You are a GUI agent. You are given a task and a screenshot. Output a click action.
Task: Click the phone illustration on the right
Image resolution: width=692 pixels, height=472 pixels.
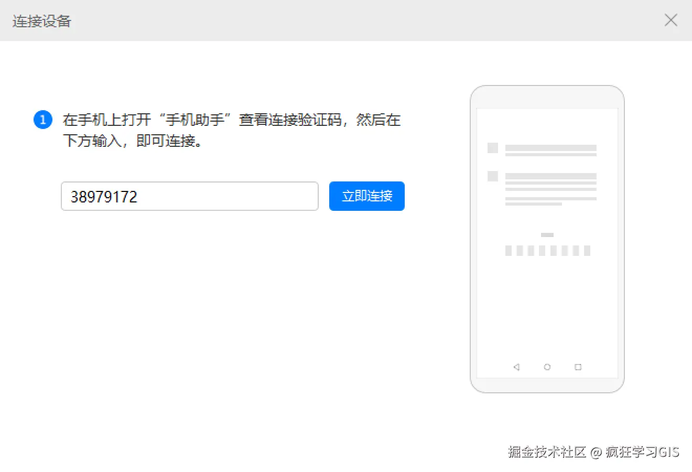pos(547,239)
